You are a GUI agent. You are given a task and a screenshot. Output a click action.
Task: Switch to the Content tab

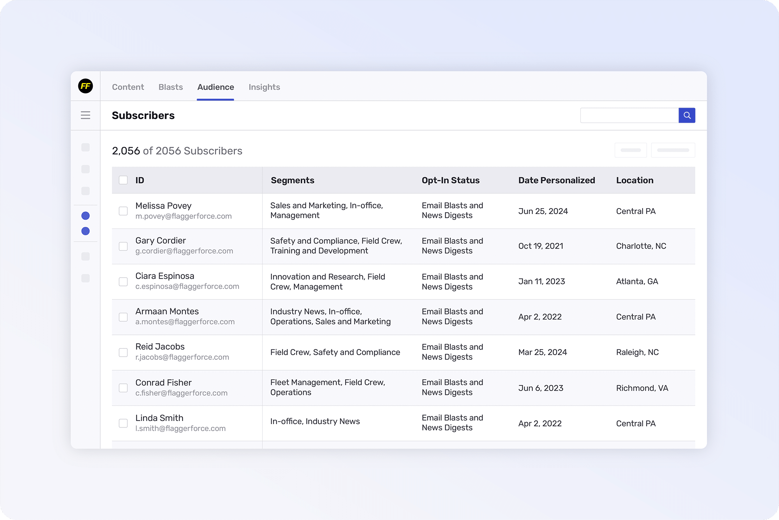[128, 87]
